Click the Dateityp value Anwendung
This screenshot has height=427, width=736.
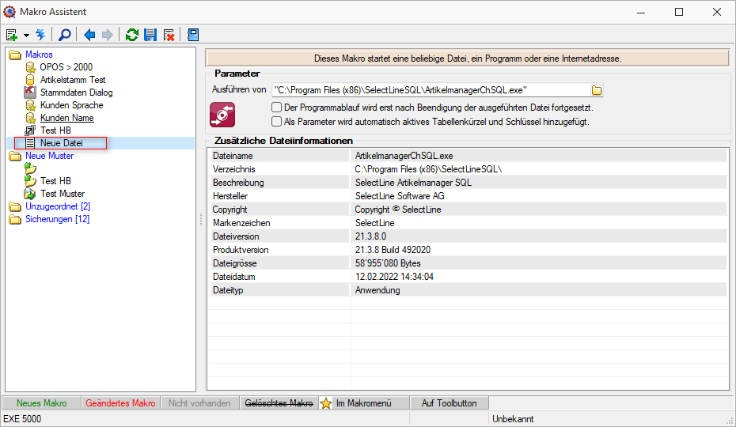tap(377, 290)
